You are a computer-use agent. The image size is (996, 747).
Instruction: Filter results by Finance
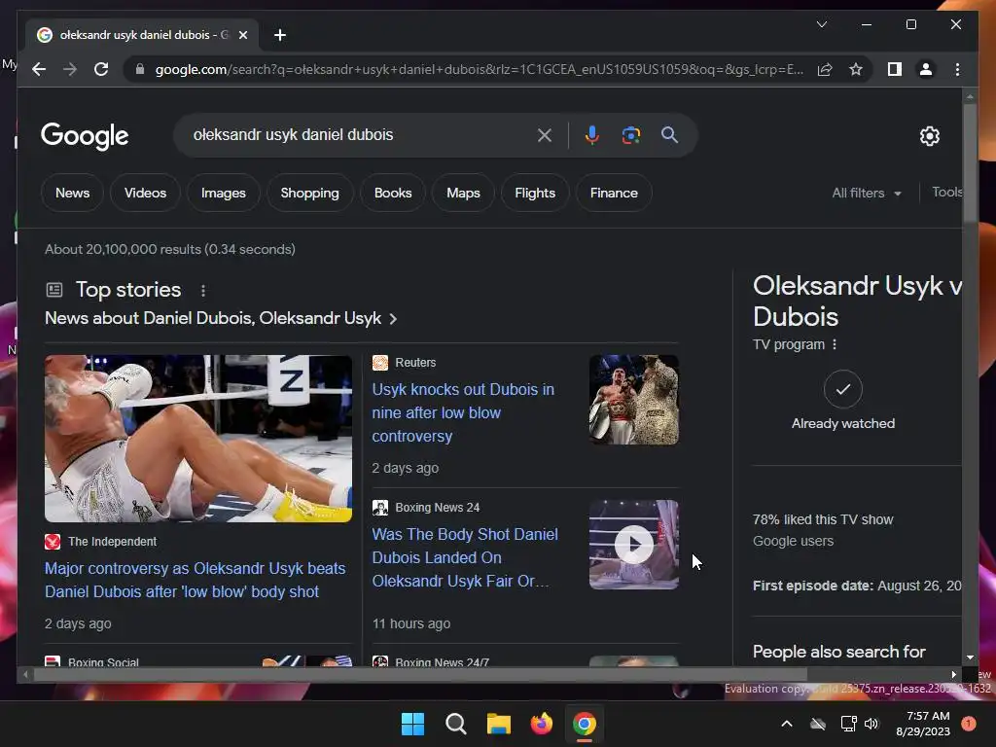614,194
